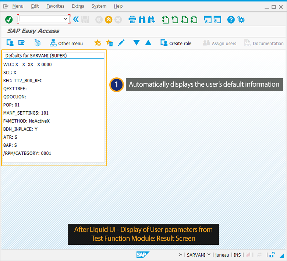Viewport: 287px width, 261px height.
Task: Click the grey Cancel icon
Action: coord(118,20)
